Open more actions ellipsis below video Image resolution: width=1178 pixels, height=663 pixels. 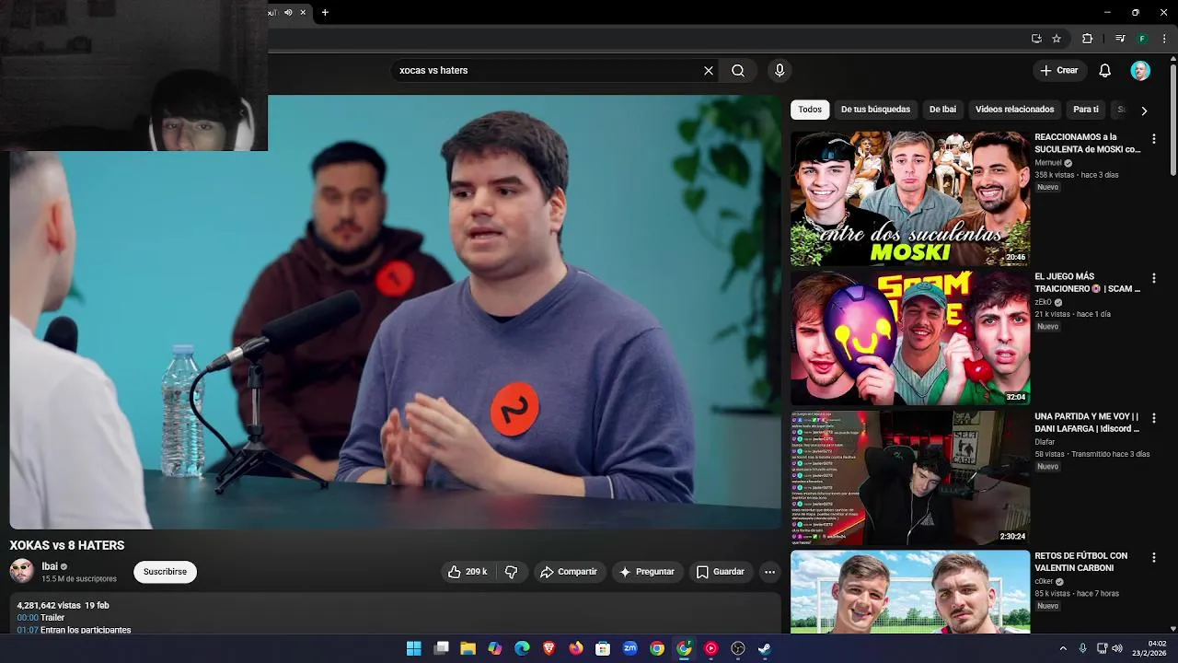coord(769,572)
